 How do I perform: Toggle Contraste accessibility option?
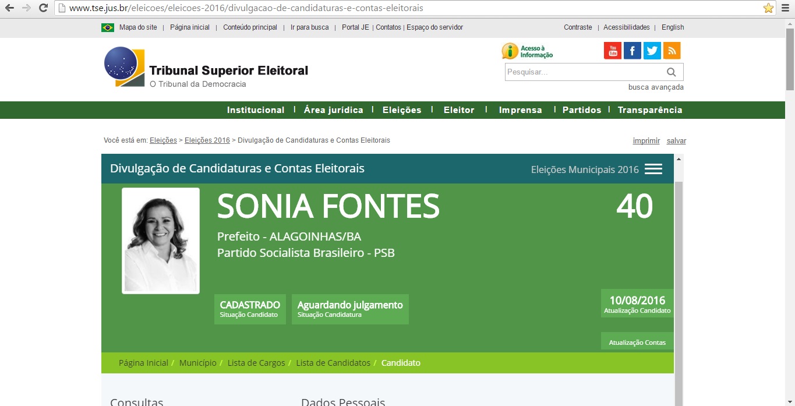coord(578,27)
